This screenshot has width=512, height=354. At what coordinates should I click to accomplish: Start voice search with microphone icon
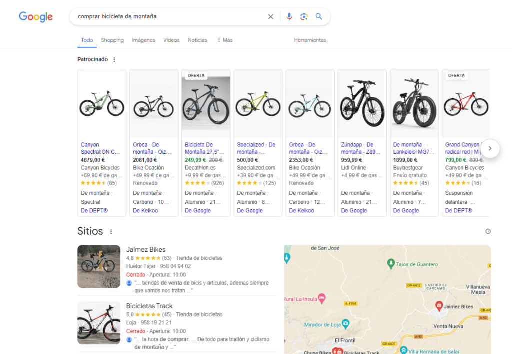click(x=289, y=16)
